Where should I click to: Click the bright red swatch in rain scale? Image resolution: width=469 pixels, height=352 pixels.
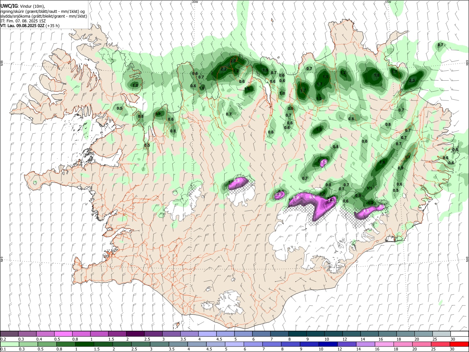(459, 344)
